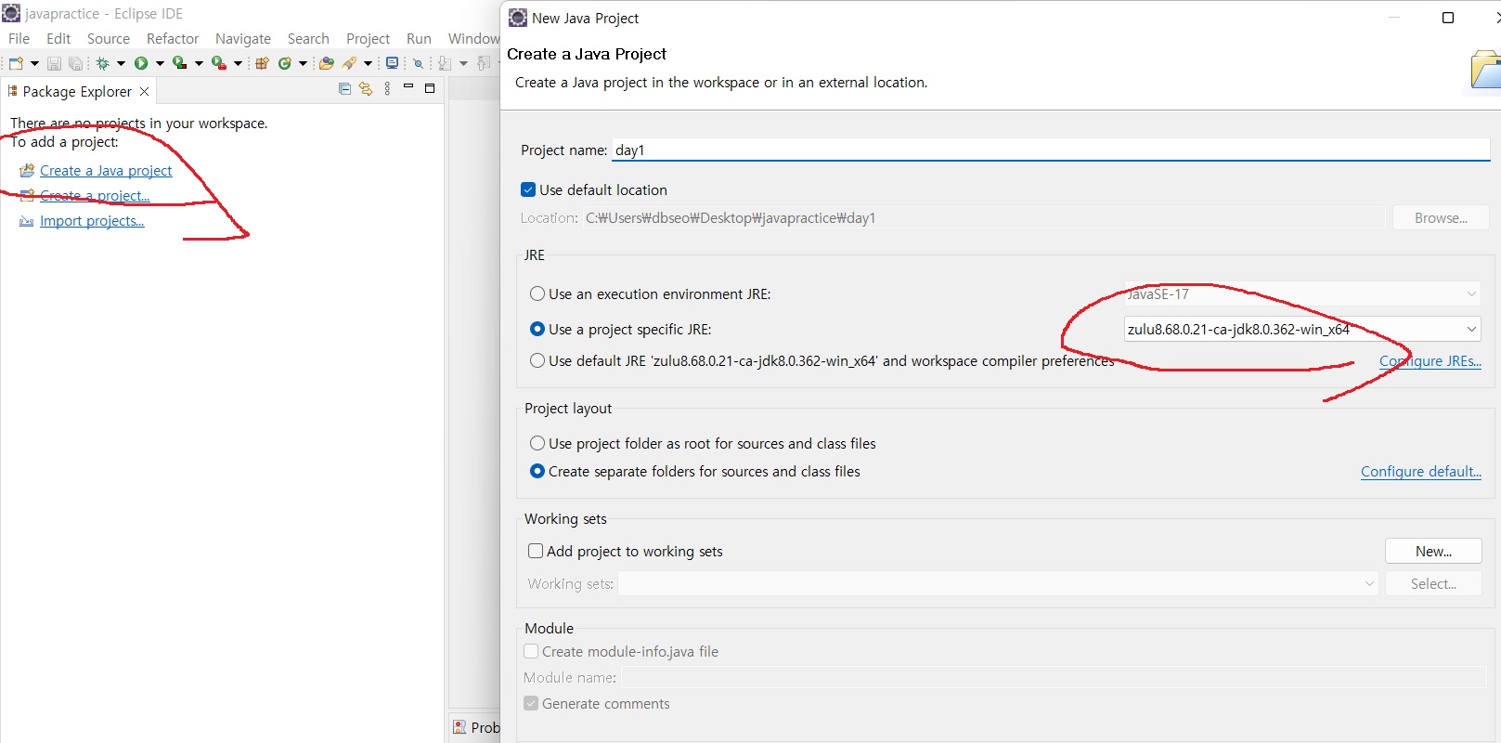Expand the External Tools dropdown arrow
The width and height of the screenshot is (1501, 743).
tap(238, 63)
